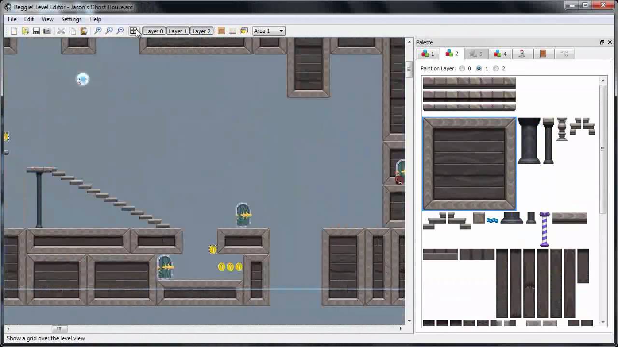Open the View menu
Image resolution: width=618 pixels, height=347 pixels.
point(47,19)
